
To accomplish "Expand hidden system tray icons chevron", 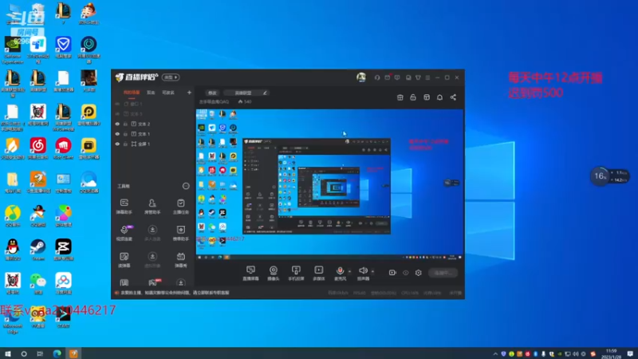I will 495,354.
